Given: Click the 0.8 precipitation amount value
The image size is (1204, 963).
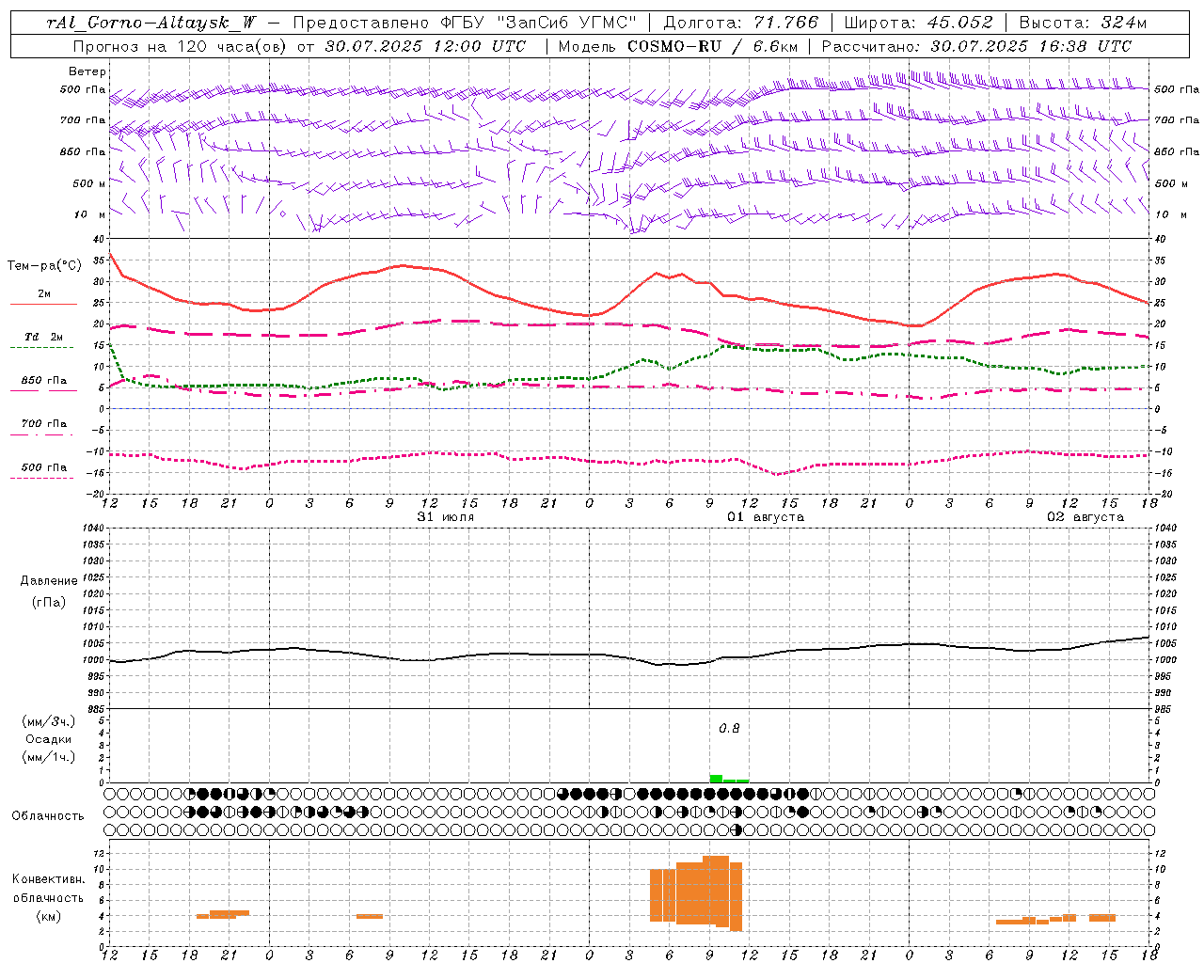Looking at the screenshot, I should [x=729, y=729].
